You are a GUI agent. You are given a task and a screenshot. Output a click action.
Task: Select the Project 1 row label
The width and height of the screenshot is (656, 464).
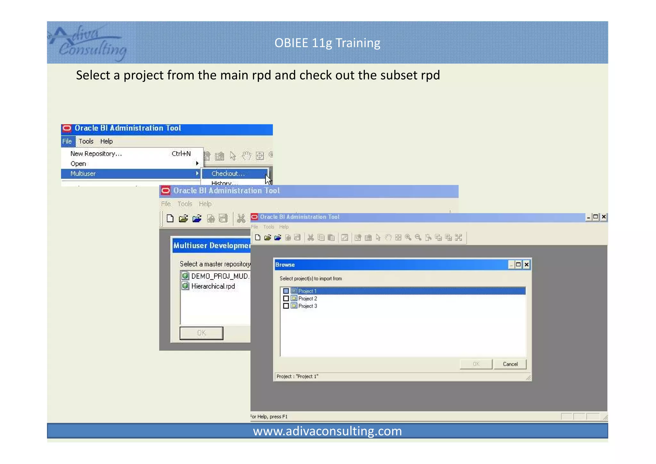307,291
